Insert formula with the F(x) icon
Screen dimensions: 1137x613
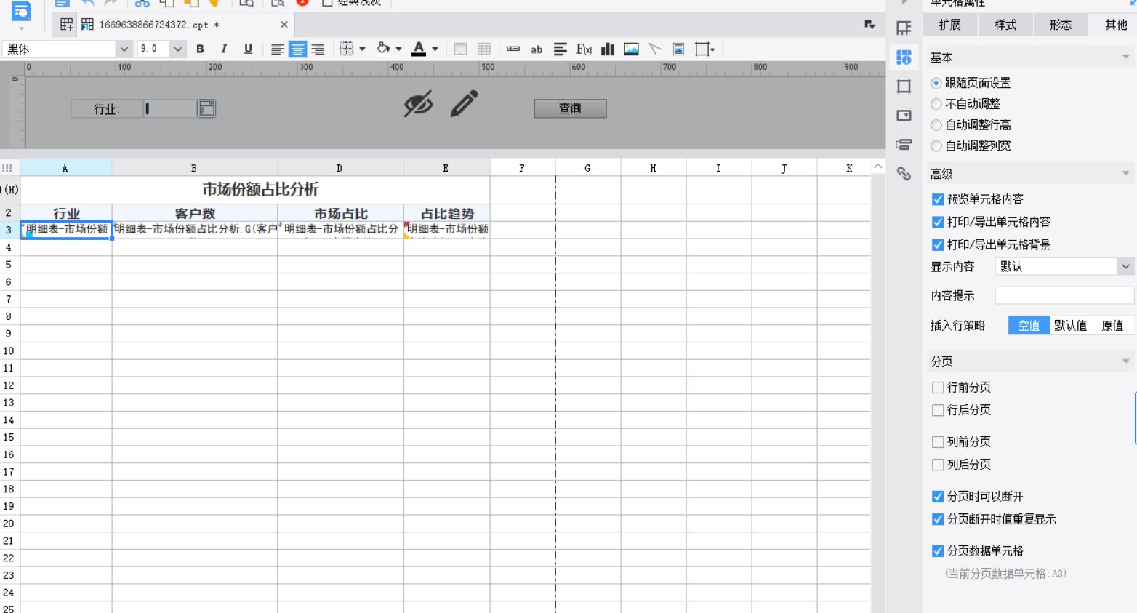tap(584, 49)
